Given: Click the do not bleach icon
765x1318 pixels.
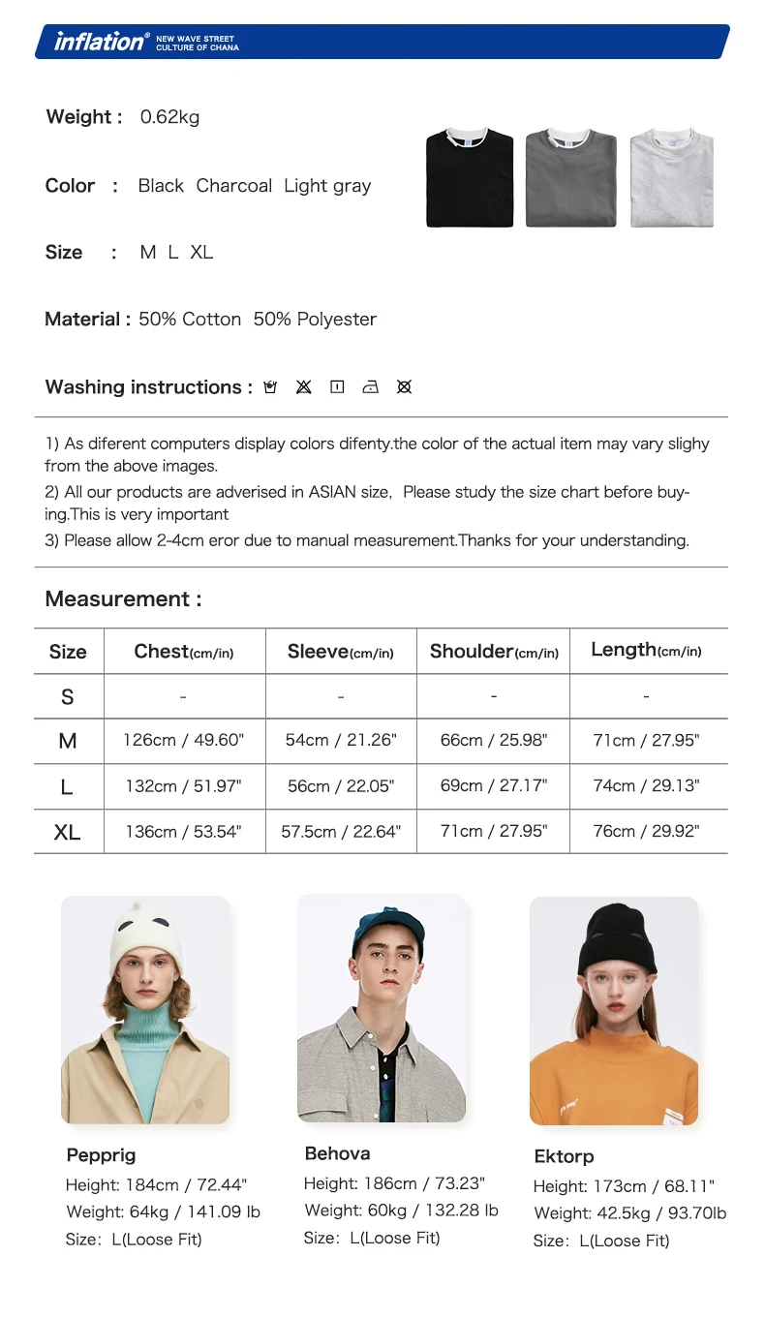Looking at the screenshot, I should click(303, 387).
